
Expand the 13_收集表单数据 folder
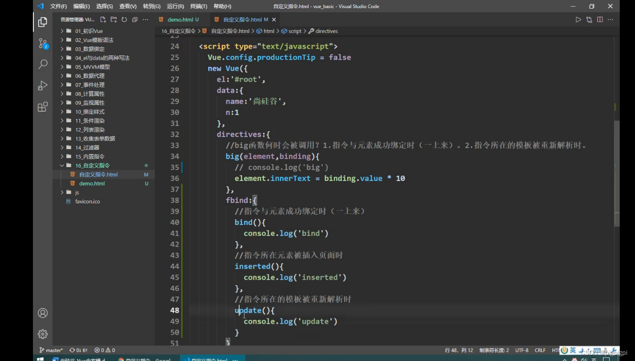104,138
